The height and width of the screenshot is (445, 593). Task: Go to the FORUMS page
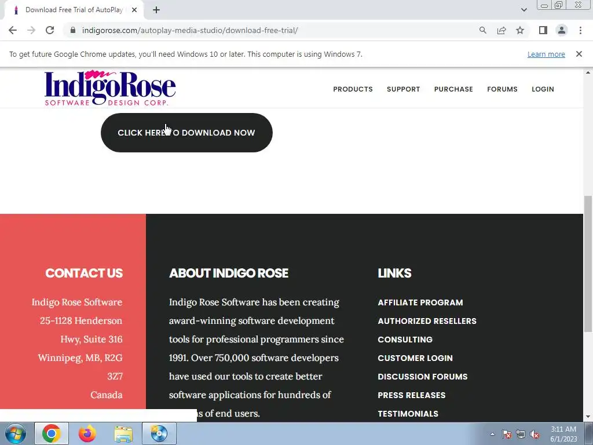[502, 89]
